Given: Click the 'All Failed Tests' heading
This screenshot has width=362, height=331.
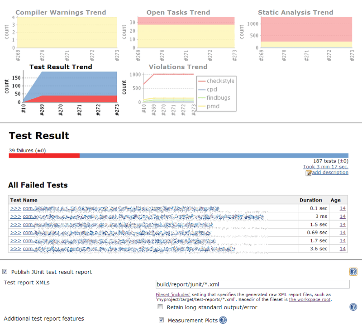Looking at the screenshot, I should tap(38, 185).
